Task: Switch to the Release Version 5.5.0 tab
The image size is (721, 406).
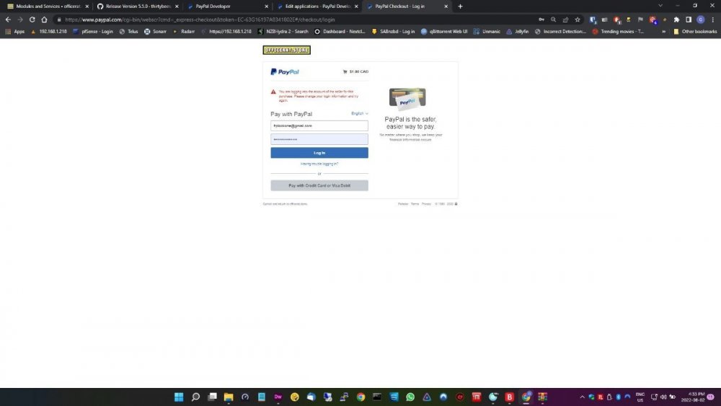Action: point(137,6)
